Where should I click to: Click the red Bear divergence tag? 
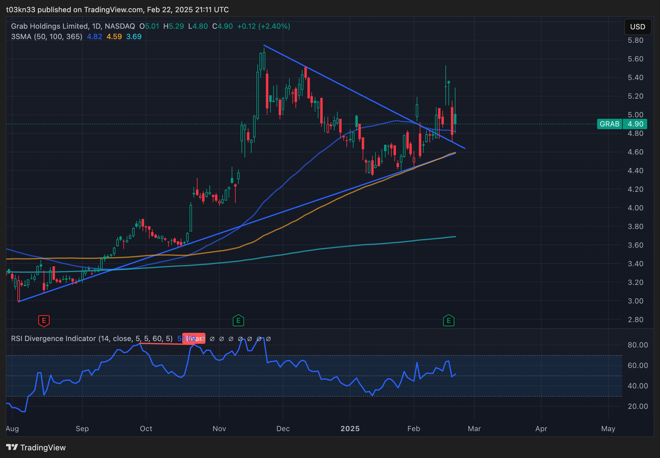coord(194,339)
